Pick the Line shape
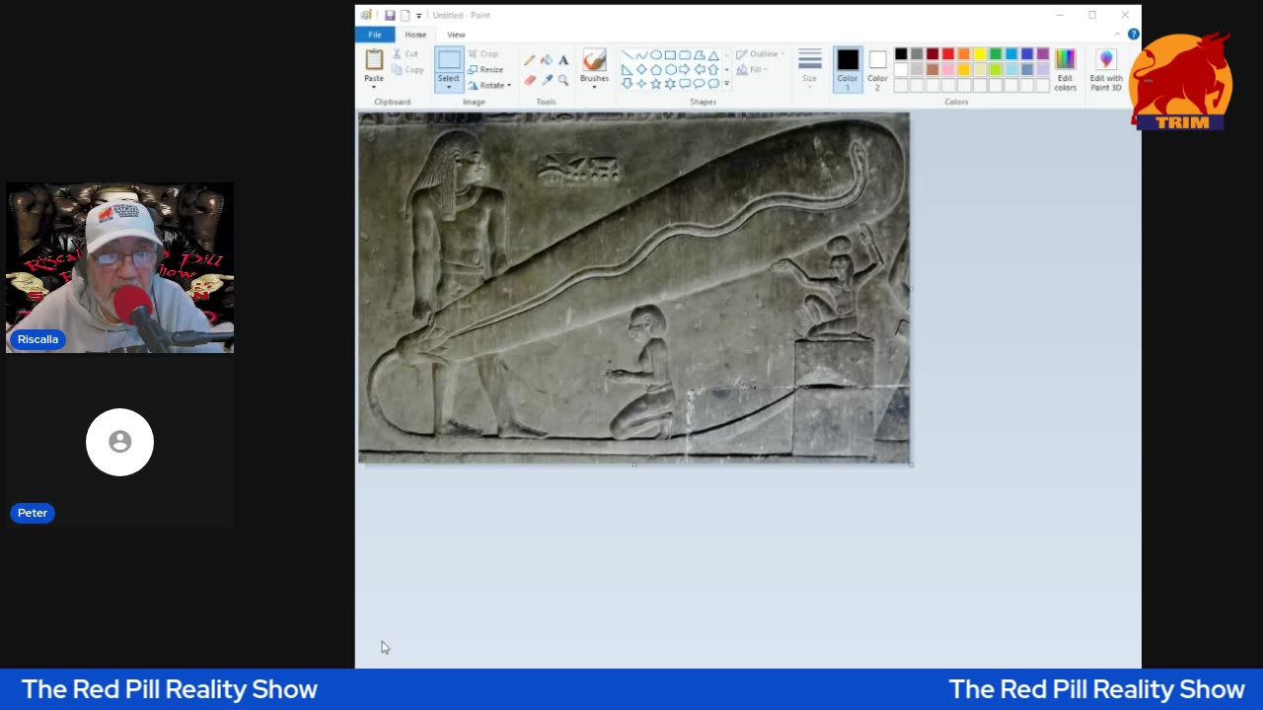 click(628, 55)
